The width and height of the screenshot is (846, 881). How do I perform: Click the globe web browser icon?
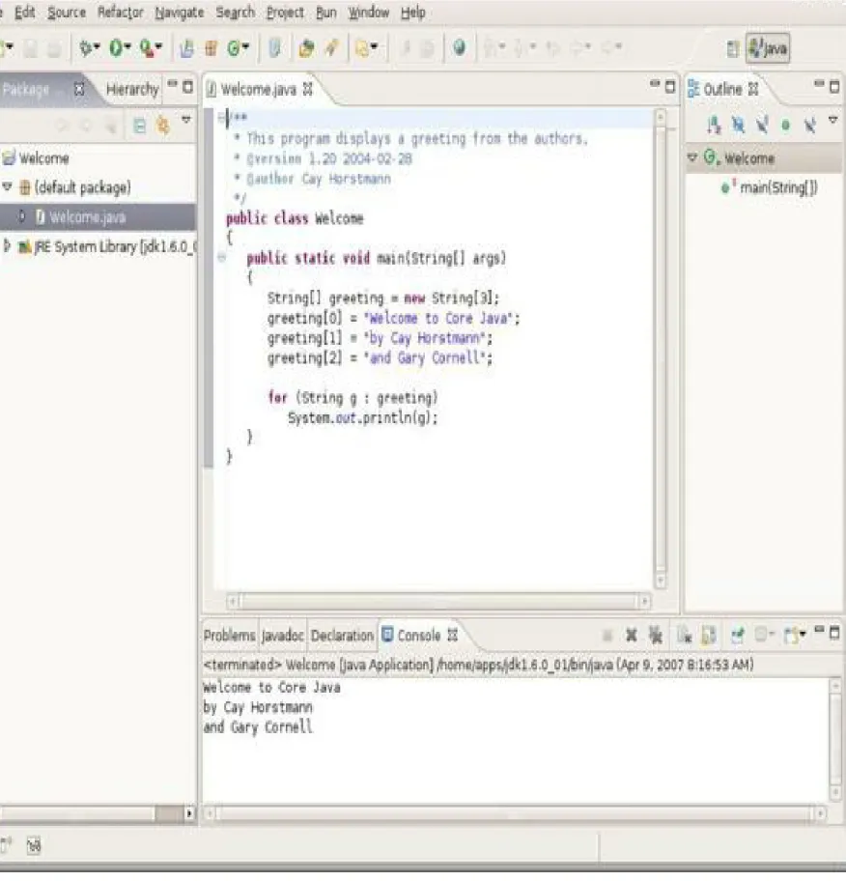[x=460, y=47]
